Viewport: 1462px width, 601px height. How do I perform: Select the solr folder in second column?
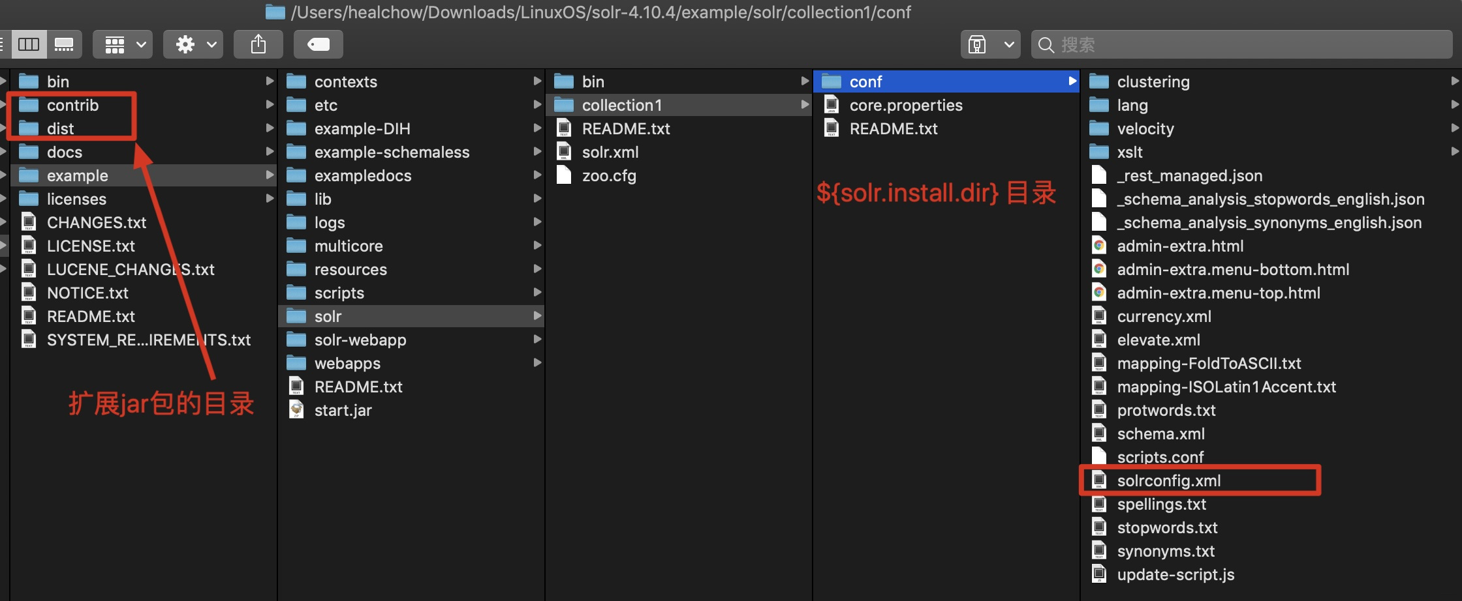(x=411, y=316)
